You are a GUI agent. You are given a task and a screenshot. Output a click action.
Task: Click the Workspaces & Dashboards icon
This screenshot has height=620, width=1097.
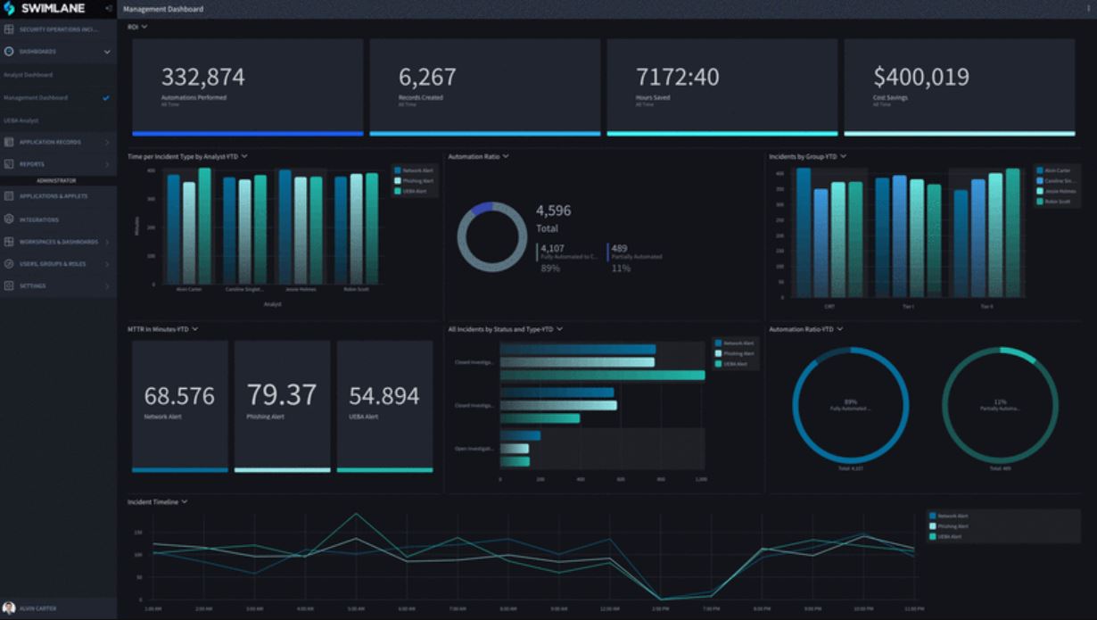point(9,242)
